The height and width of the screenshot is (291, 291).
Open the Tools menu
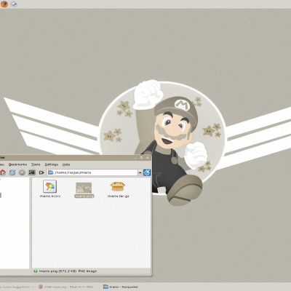(x=36, y=164)
